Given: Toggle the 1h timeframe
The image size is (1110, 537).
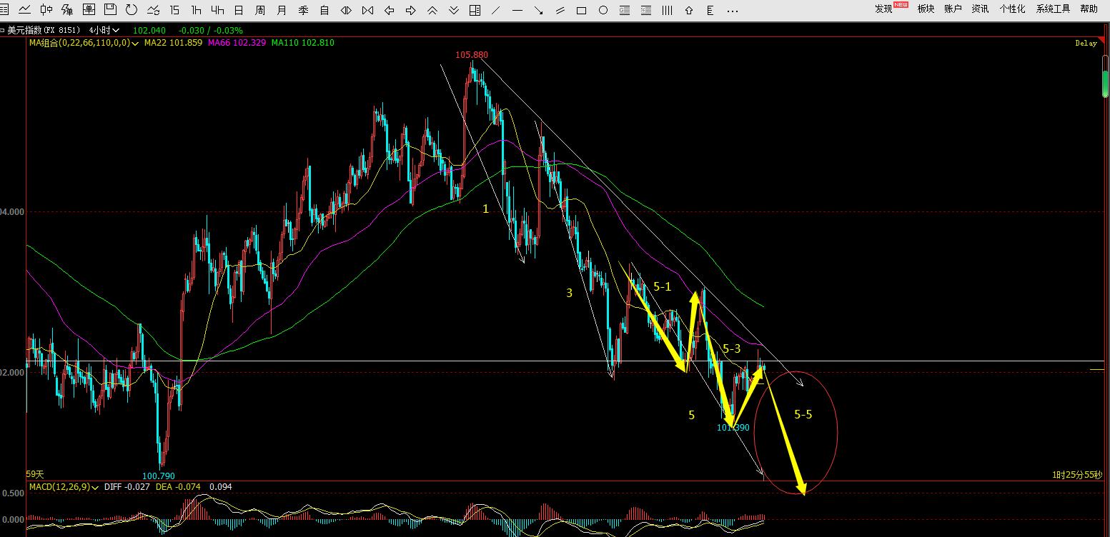Looking at the screenshot, I should pyautogui.click(x=196, y=10).
